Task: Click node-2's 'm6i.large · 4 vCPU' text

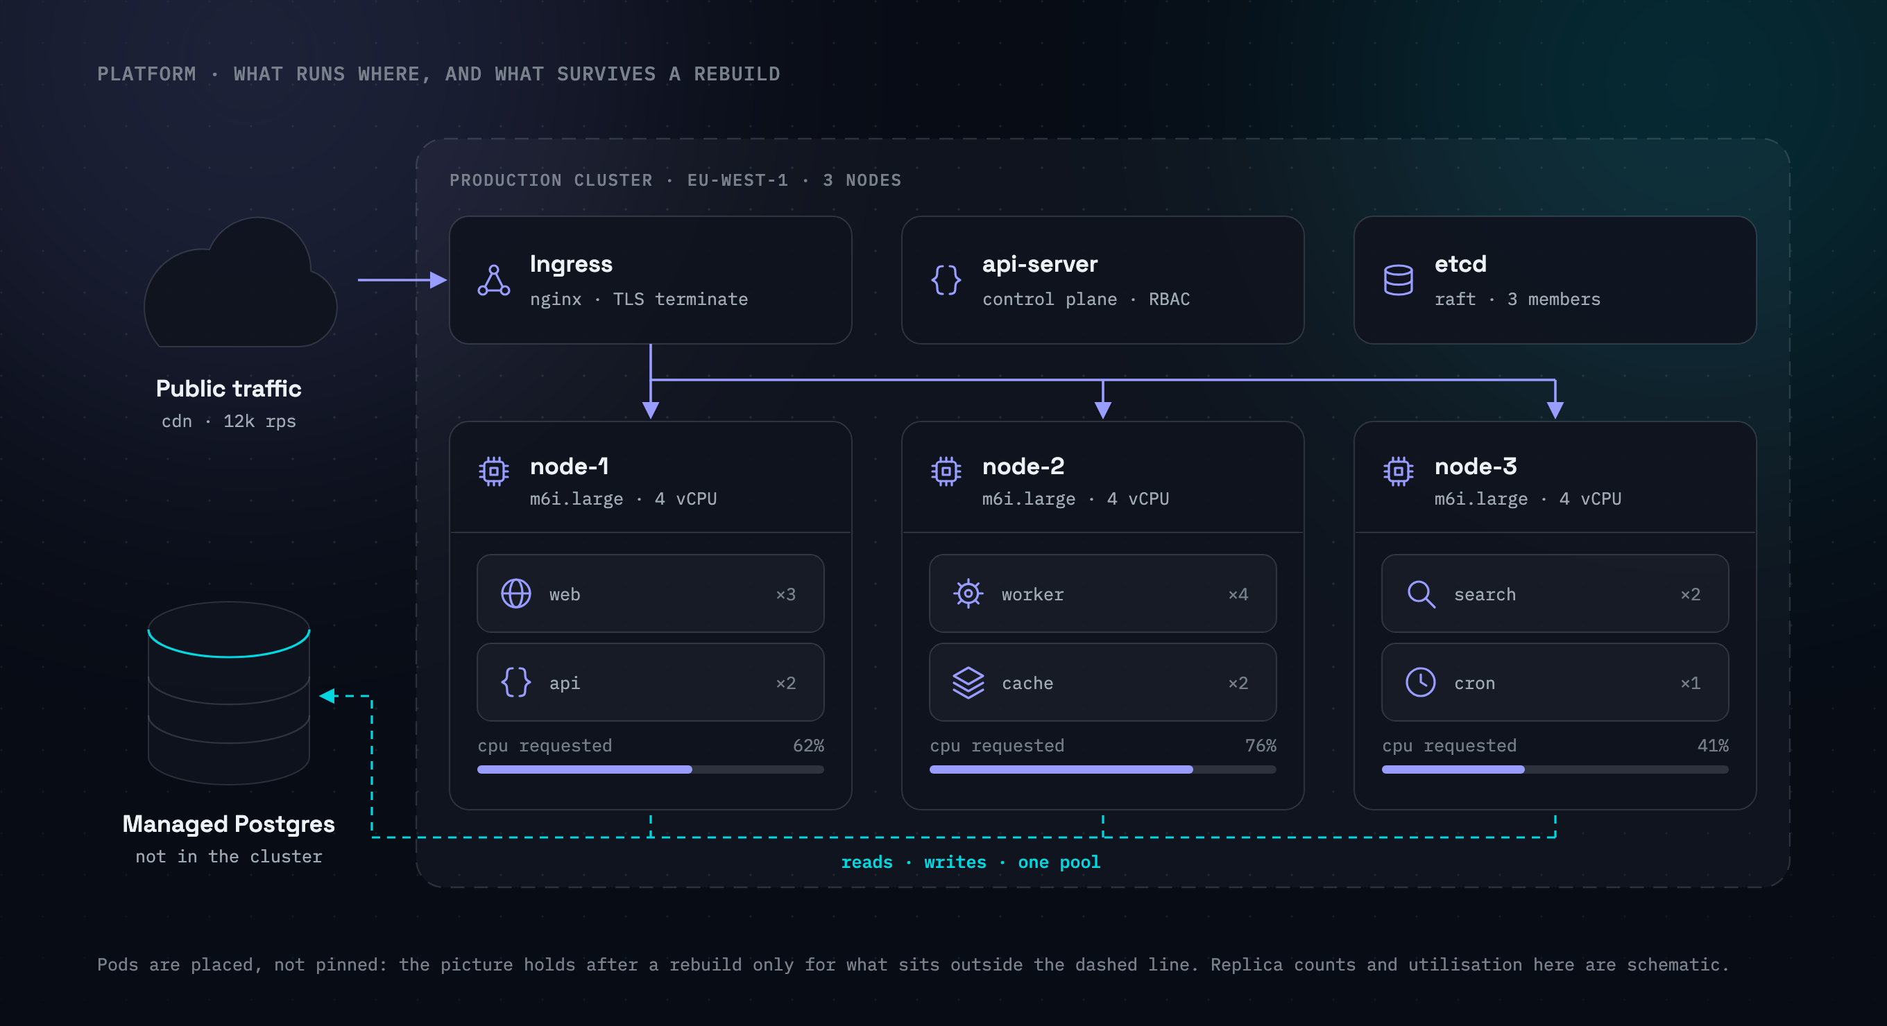Action: click(x=1075, y=499)
